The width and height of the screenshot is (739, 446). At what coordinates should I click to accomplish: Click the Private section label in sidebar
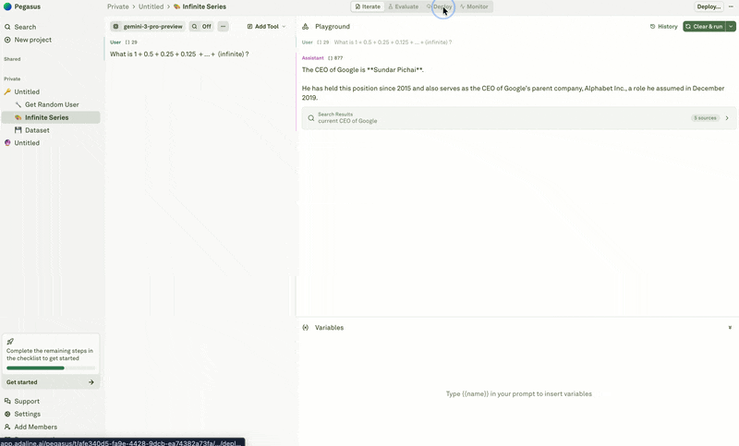pyautogui.click(x=12, y=78)
